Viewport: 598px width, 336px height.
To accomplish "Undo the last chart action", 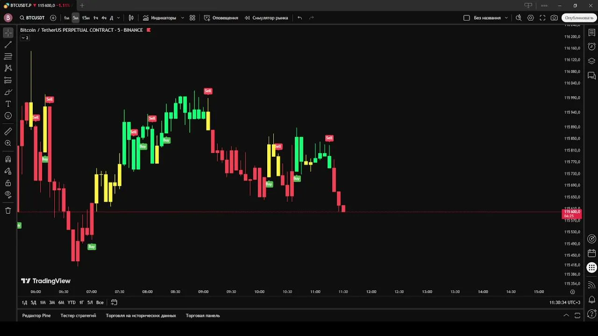I will click(x=300, y=18).
